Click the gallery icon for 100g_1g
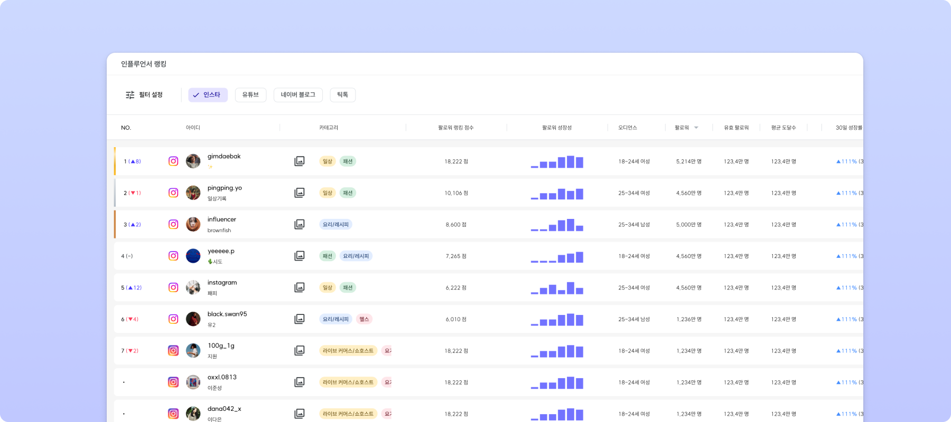This screenshot has height=422, width=951. [299, 351]
